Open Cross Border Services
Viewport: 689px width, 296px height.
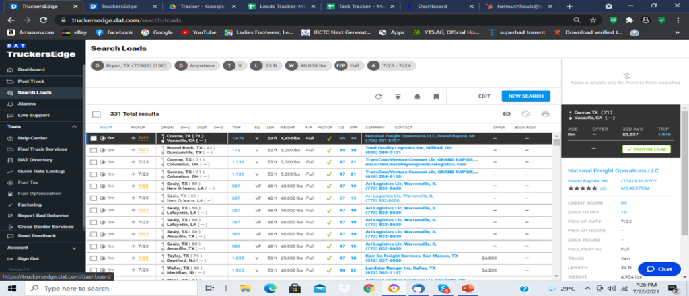pos(45,227)
